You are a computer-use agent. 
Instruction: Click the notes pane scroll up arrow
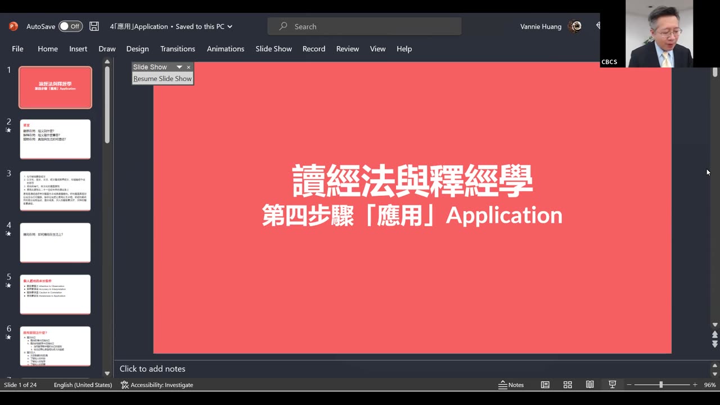715,365
